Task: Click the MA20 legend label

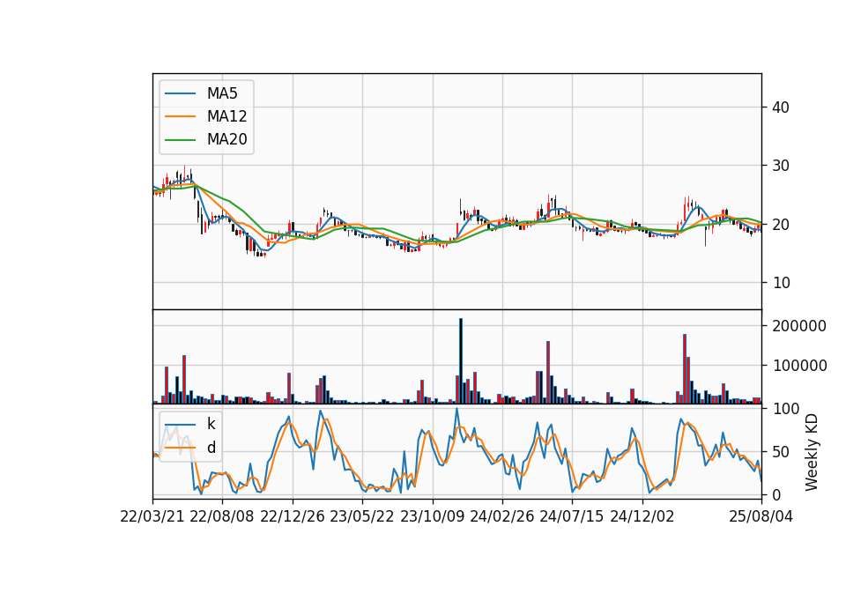Action: 226,139
